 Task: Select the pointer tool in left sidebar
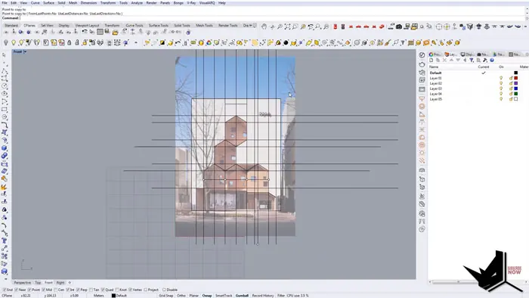[x=4, y=55]
